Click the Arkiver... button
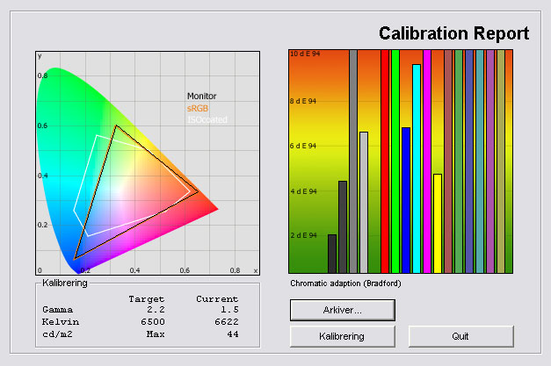 (x=342, y=310)
